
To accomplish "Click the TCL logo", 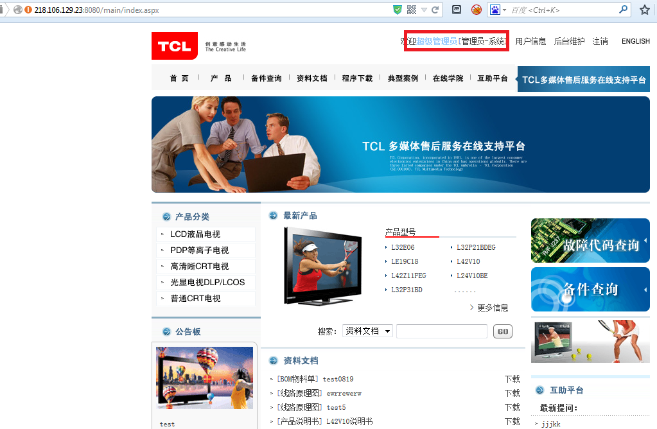I will pyautogui.click(x=174, y=46).
